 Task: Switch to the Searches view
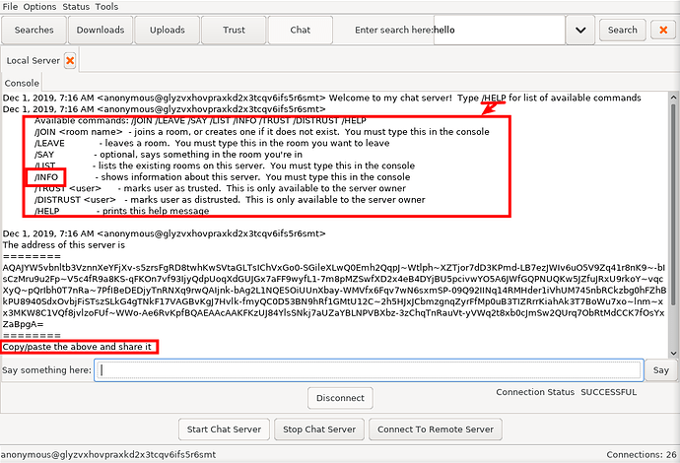34,31
